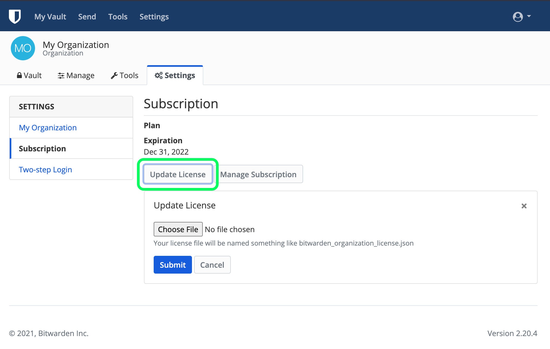550x349 pixels.
Task: Click the expiration date 'Dec 31, 2022'
Action: pyautogui.click(x=166, y=152)
